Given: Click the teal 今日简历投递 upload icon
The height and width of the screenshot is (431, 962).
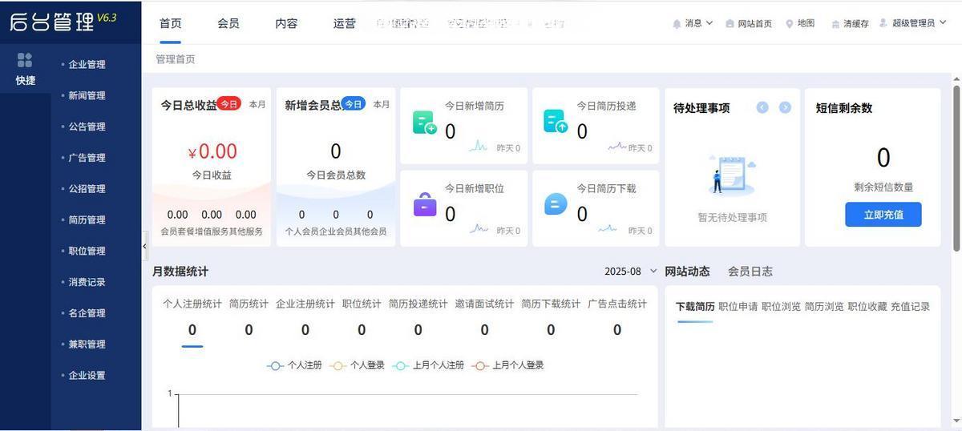Looking at the screenshot, I should click(556, 122).
